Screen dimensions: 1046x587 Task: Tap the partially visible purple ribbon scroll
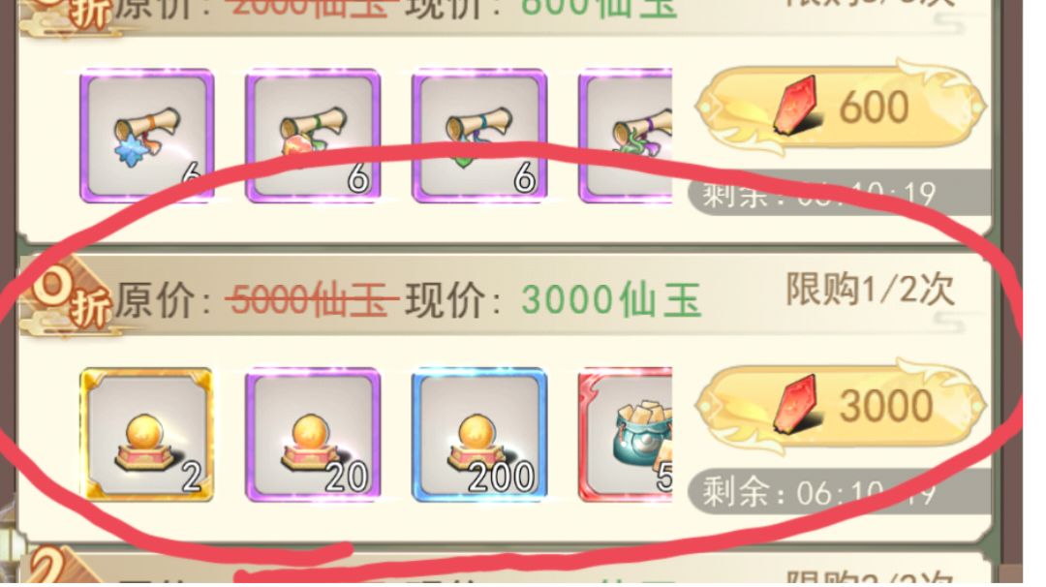click(625, 136)
